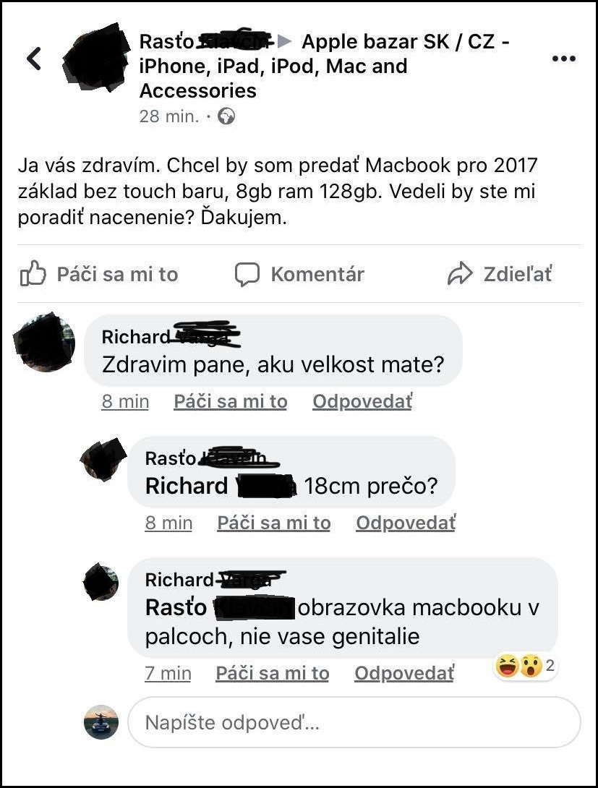Like the obrazovka macbooku v palcoch comment
Image resolution: width=598 pixels, height=788 pixels.
[273, 674]
